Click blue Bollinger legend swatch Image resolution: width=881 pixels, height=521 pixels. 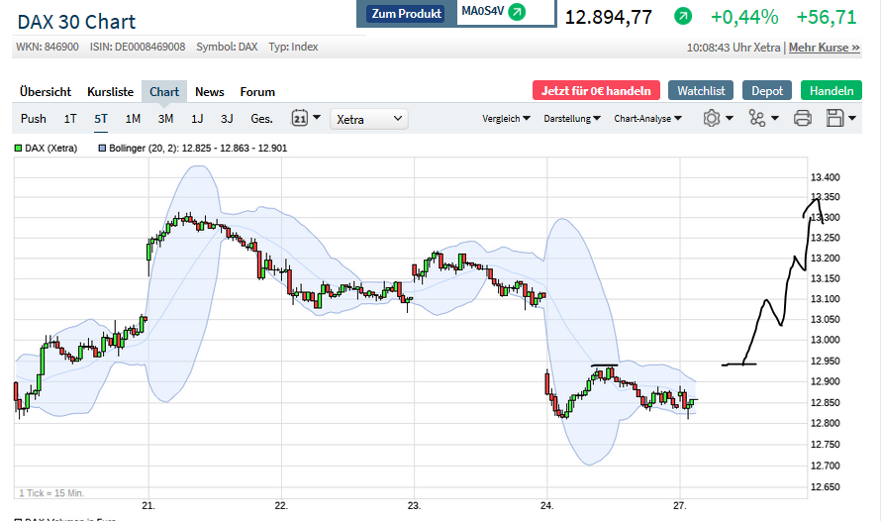102,149
